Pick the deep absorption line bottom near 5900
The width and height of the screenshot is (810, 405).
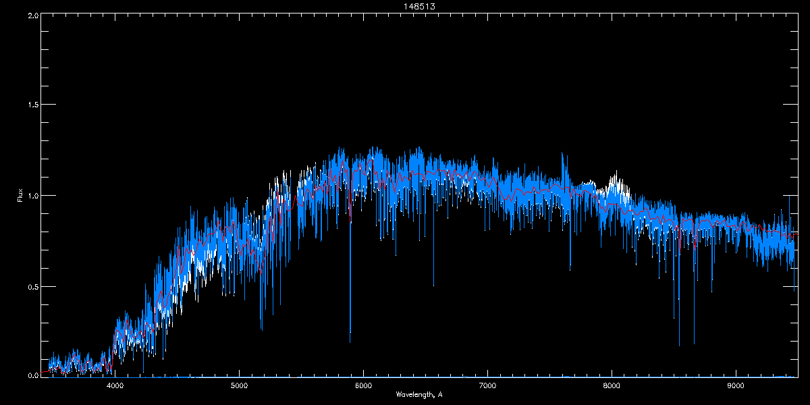[x=350, y=342]
